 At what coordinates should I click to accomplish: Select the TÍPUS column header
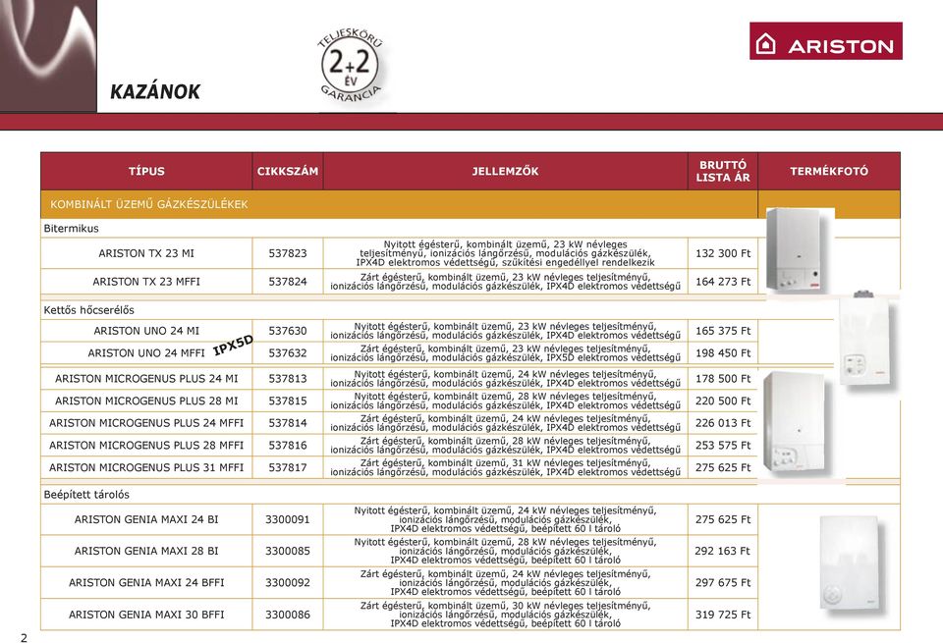tap(146, 171)
